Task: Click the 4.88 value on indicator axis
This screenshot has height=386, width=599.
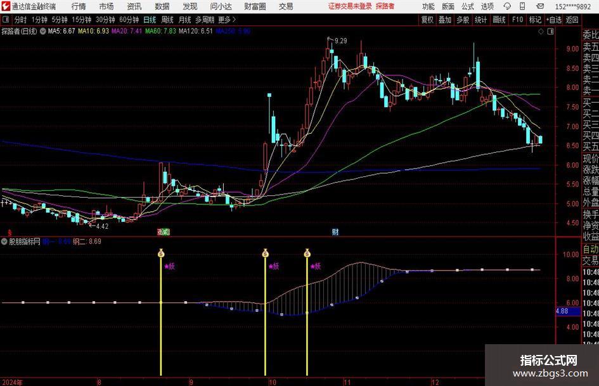Action: [562, 311]
